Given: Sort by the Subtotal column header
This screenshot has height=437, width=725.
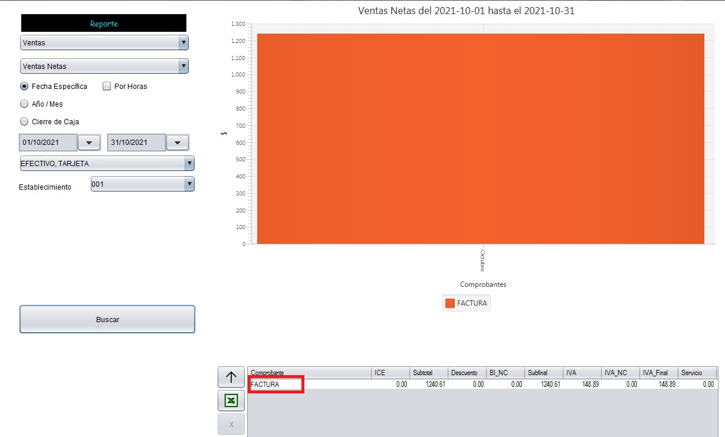Looking at the screenshot, I should 429,373.
